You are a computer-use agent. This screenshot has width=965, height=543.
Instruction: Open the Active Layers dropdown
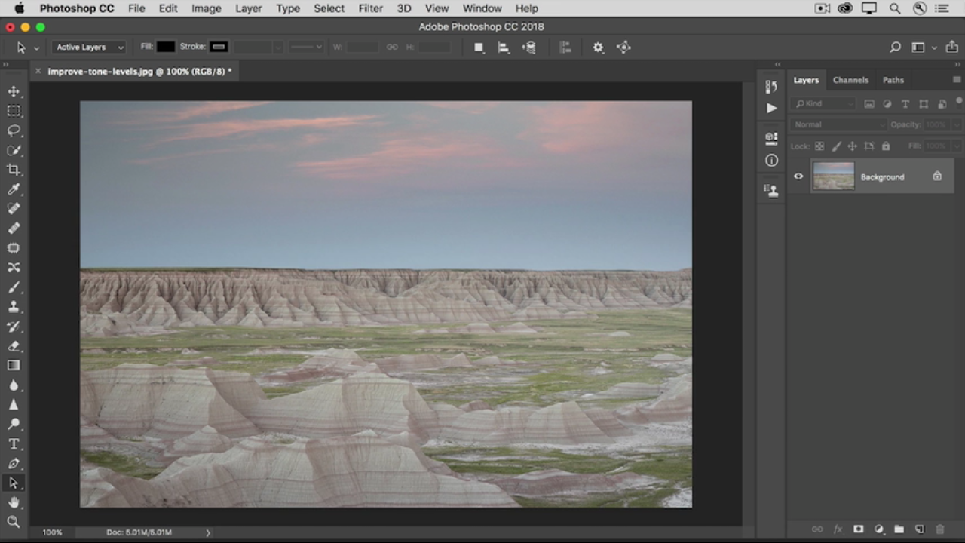(x=89, y=47)
